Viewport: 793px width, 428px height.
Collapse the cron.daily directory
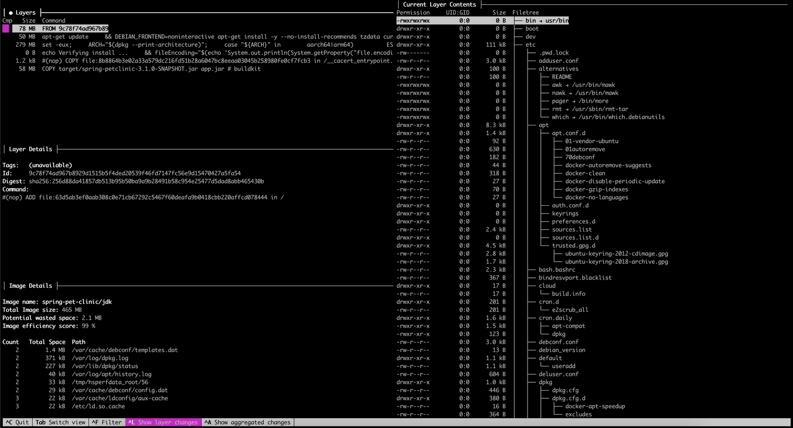(555, 317)
